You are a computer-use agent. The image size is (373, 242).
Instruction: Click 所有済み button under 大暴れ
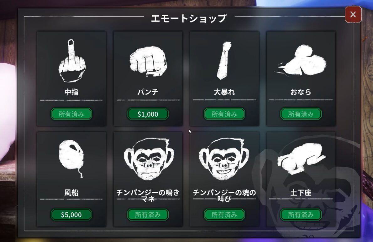click(x=224, y=114)
